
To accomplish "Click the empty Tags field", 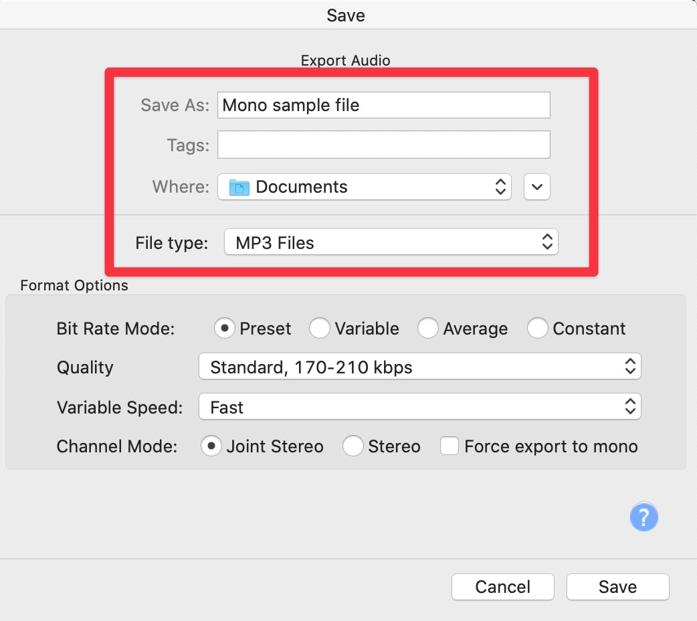I will (x=383, y=145).
